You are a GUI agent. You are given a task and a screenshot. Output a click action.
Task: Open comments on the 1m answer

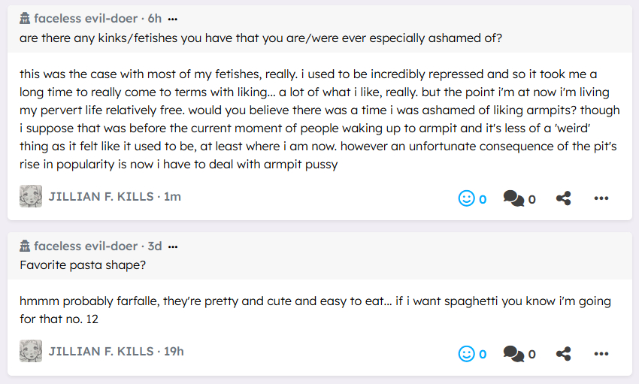[x=513, y=198]
